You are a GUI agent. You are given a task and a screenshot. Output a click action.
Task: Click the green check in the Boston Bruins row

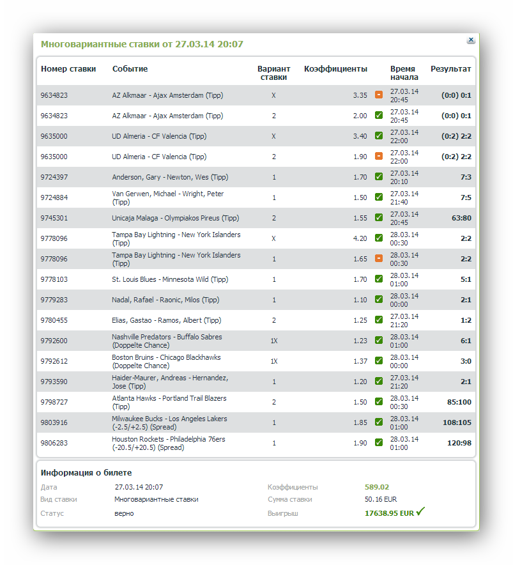pyautogui.click(x=379, y=360)
